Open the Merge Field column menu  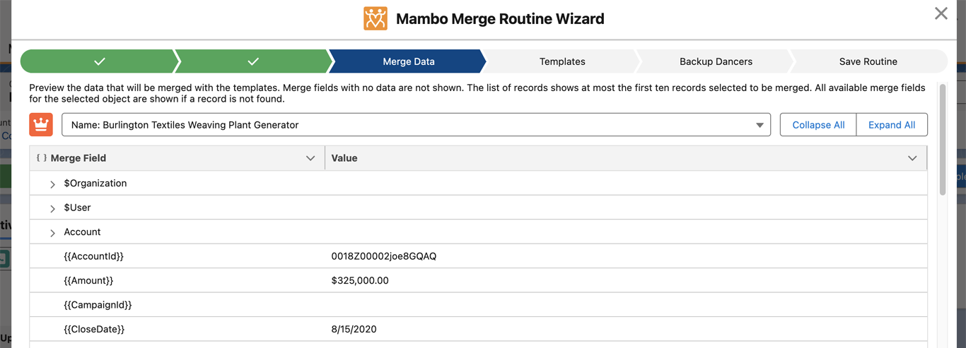[310, 158]
